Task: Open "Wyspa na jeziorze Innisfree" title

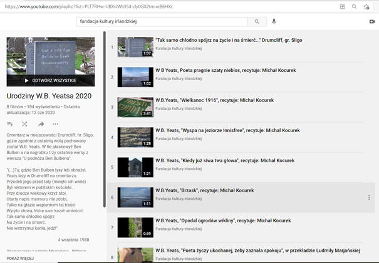Action: coord(227,130)
